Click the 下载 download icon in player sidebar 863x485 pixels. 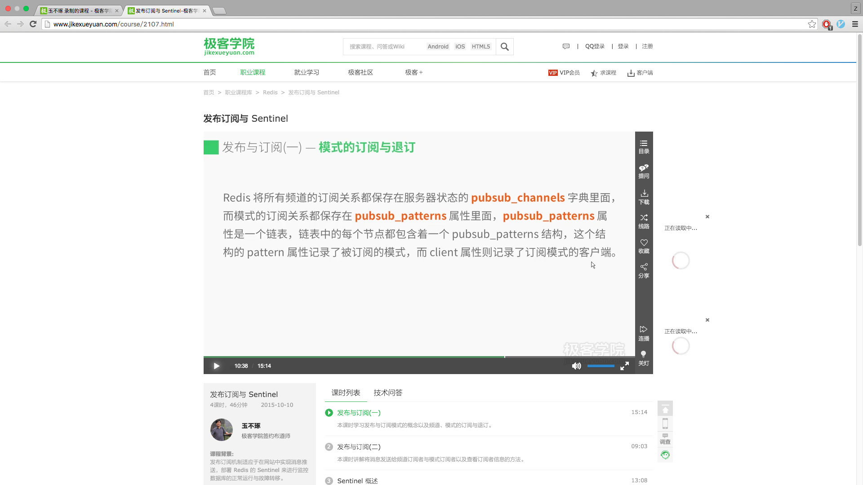coord(644,197)
